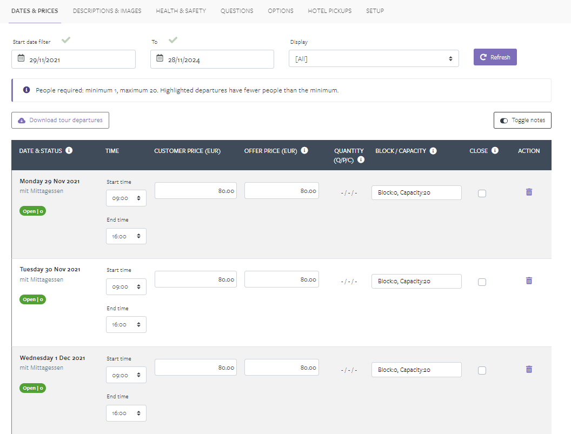
Task: Click customer price field for Monday 29 Nov
Action: click(196, 191)
